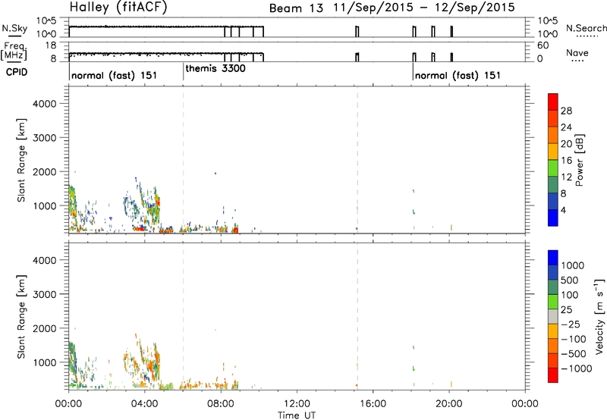
Task: Click the blue 1000 segment of velocity colorbar
Action: coord(553,258)
